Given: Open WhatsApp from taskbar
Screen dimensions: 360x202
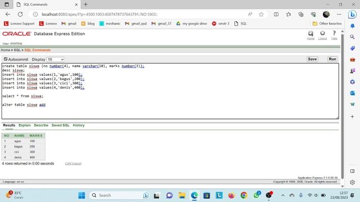Looking at the screenshot, I should tap(256, 195).
